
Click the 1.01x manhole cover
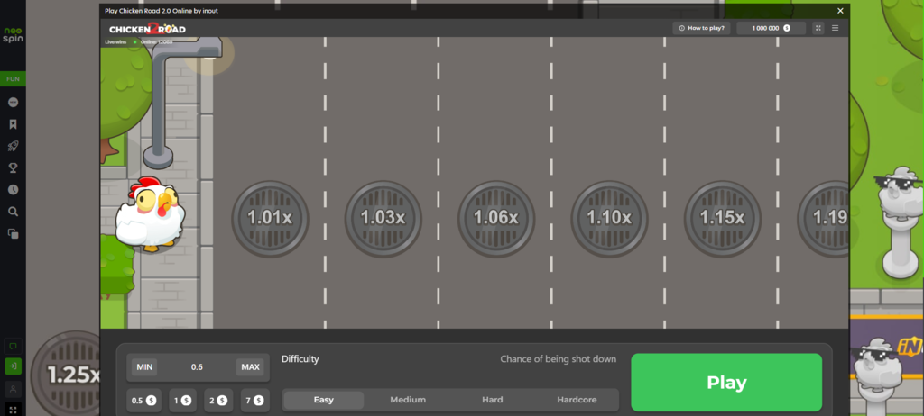click(x=270, y=218)
